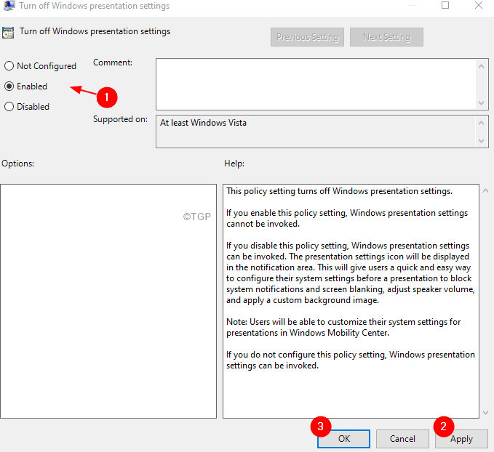Click the 'Note: Users will be able' paragraph
494x452 pixels.
[x=343, y=327]
